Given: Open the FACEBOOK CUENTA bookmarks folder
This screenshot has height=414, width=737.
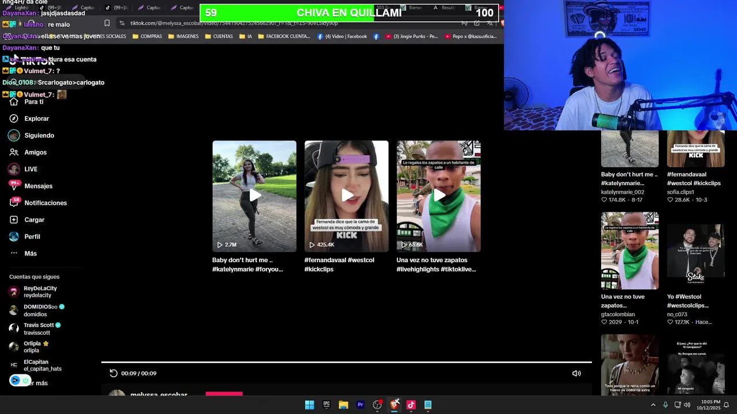Looking at the screenshot, I should [284, 36].
